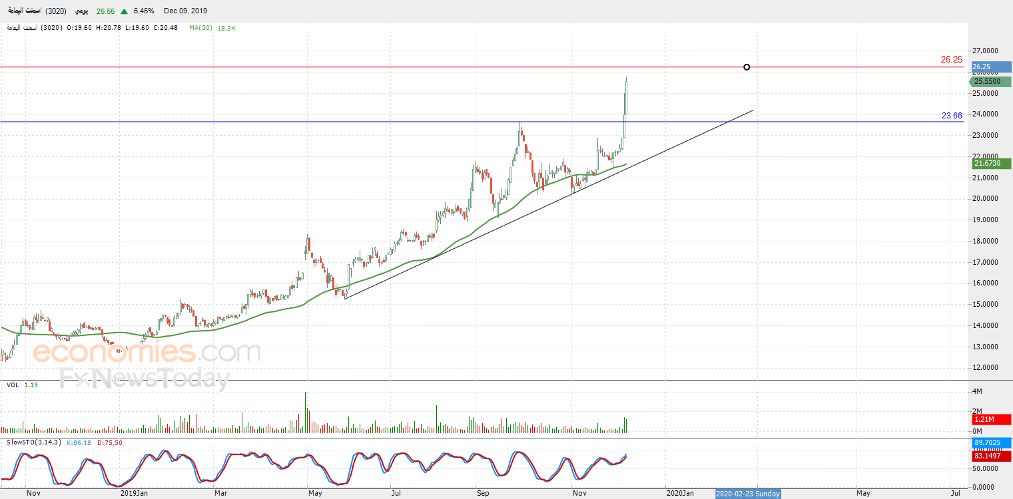
Task: Click the Sep time axis label
Action: click(x=484, y=493)
